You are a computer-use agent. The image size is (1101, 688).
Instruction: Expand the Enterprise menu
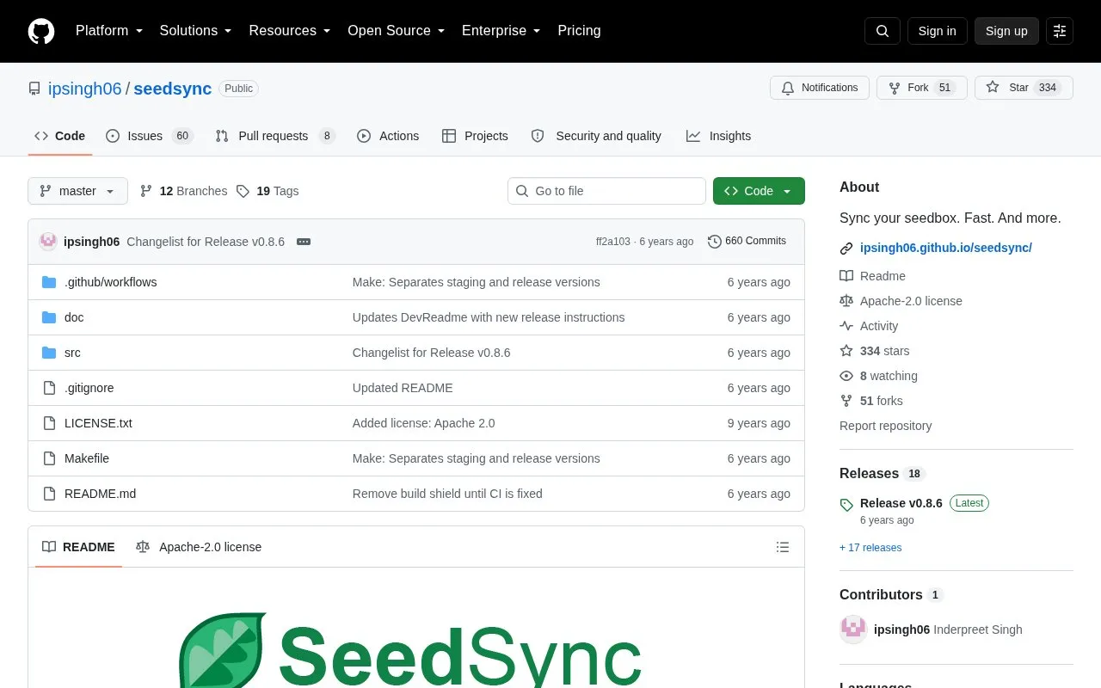coord(501,31)
